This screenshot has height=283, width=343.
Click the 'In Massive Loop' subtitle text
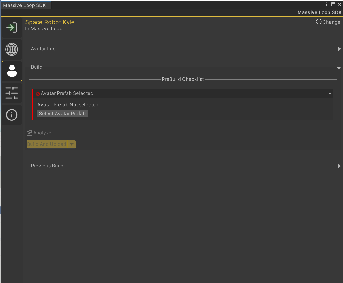click(44, 29)
